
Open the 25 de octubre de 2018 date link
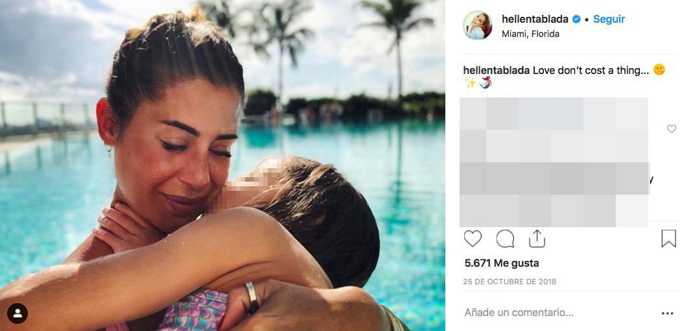pyautogui.click(x=509, y=282)
